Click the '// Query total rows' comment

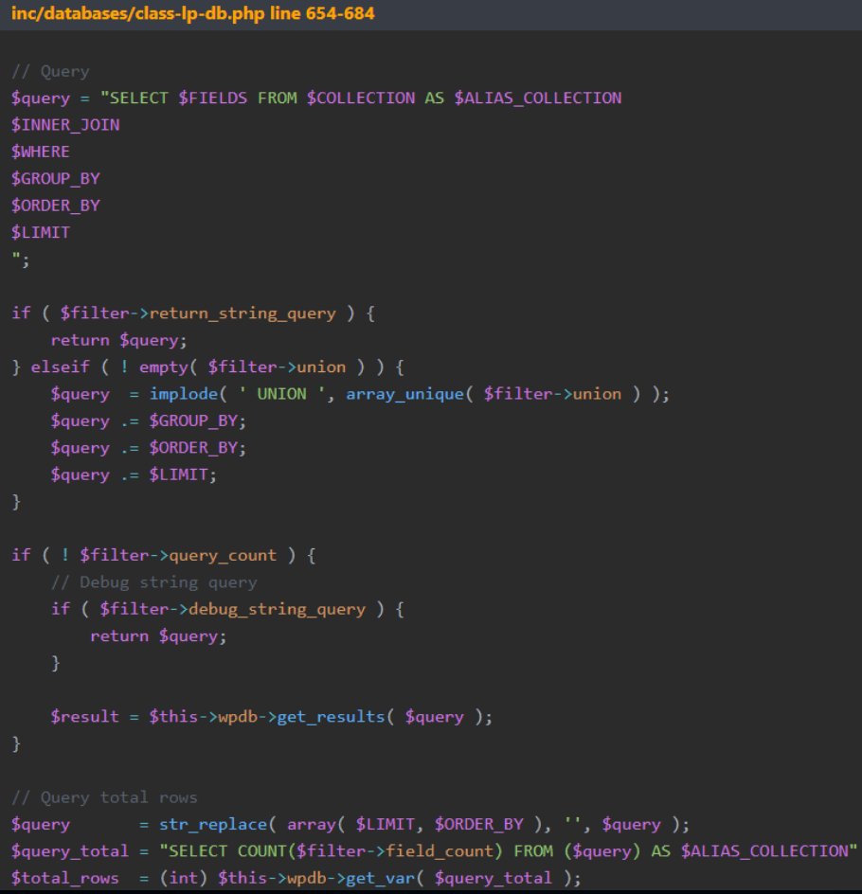pyautogui.click(x=104, y=797)
